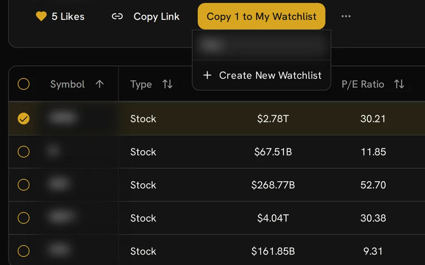
Task: Select the row with $67.51B market cap
Action: [x=23, y=151]
